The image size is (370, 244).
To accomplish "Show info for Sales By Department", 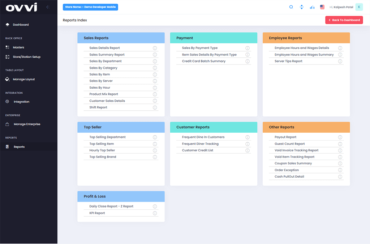I will (155, 61).
